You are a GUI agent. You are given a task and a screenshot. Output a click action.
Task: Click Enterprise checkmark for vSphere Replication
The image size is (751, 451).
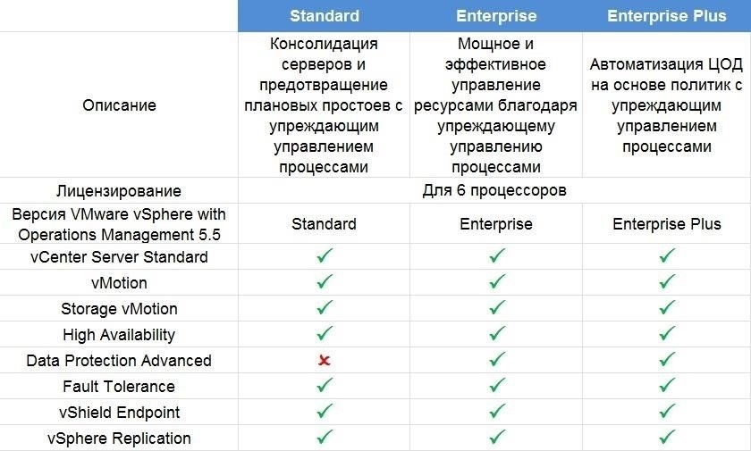tap(497, 438)
